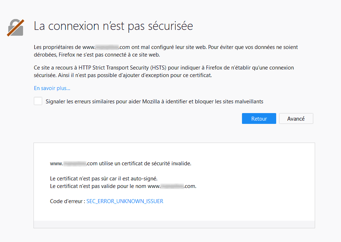Screen dimensions: 341x242
Task: Click the blurred domain after "pour le nom"
Action: (x=172, y=187)
